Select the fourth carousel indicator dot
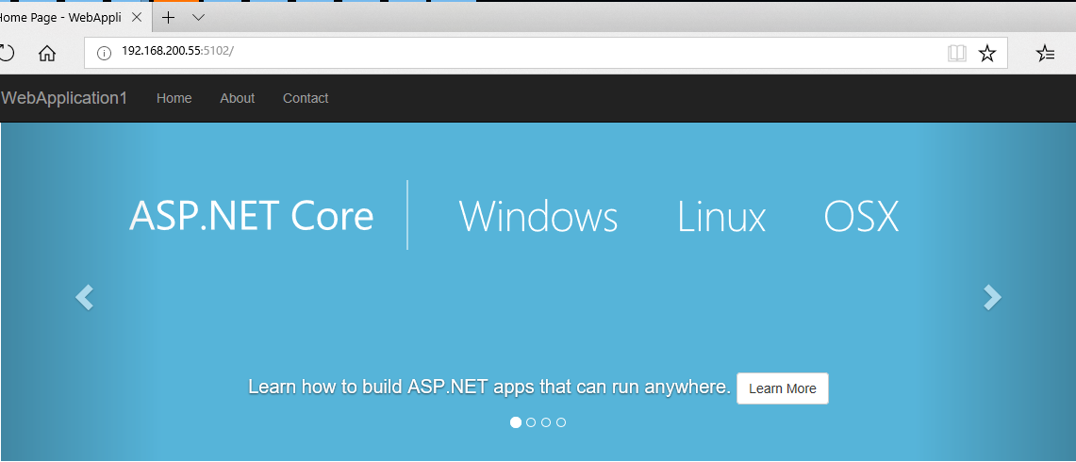Screen dimensions: 1076x462 [x=561, y=422]
